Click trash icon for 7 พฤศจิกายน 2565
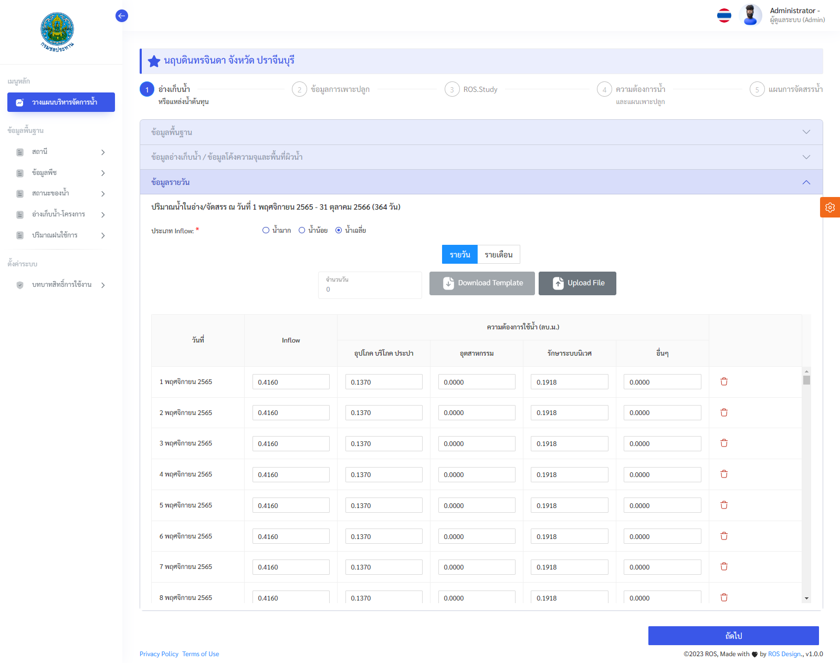The image size is (840, 663). (x=724, y=567)
